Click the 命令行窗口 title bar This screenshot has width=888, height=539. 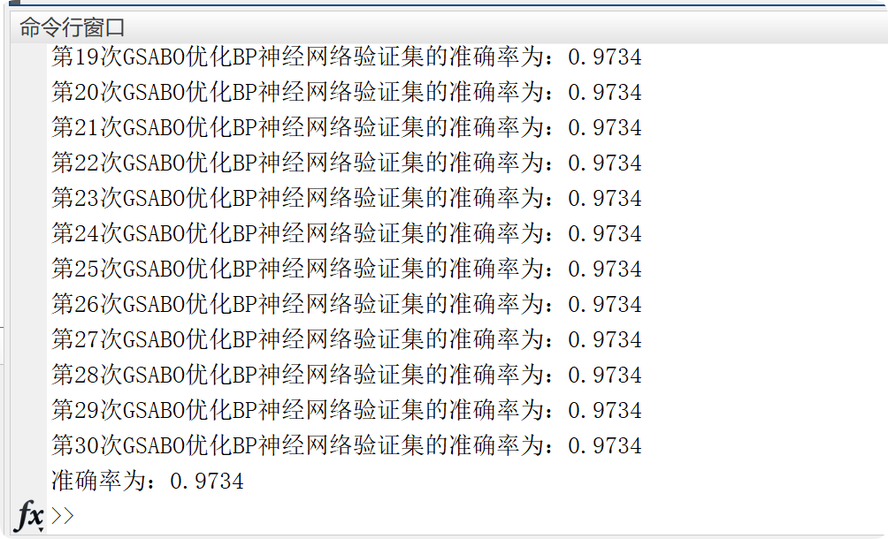click(x=448, y=27)
